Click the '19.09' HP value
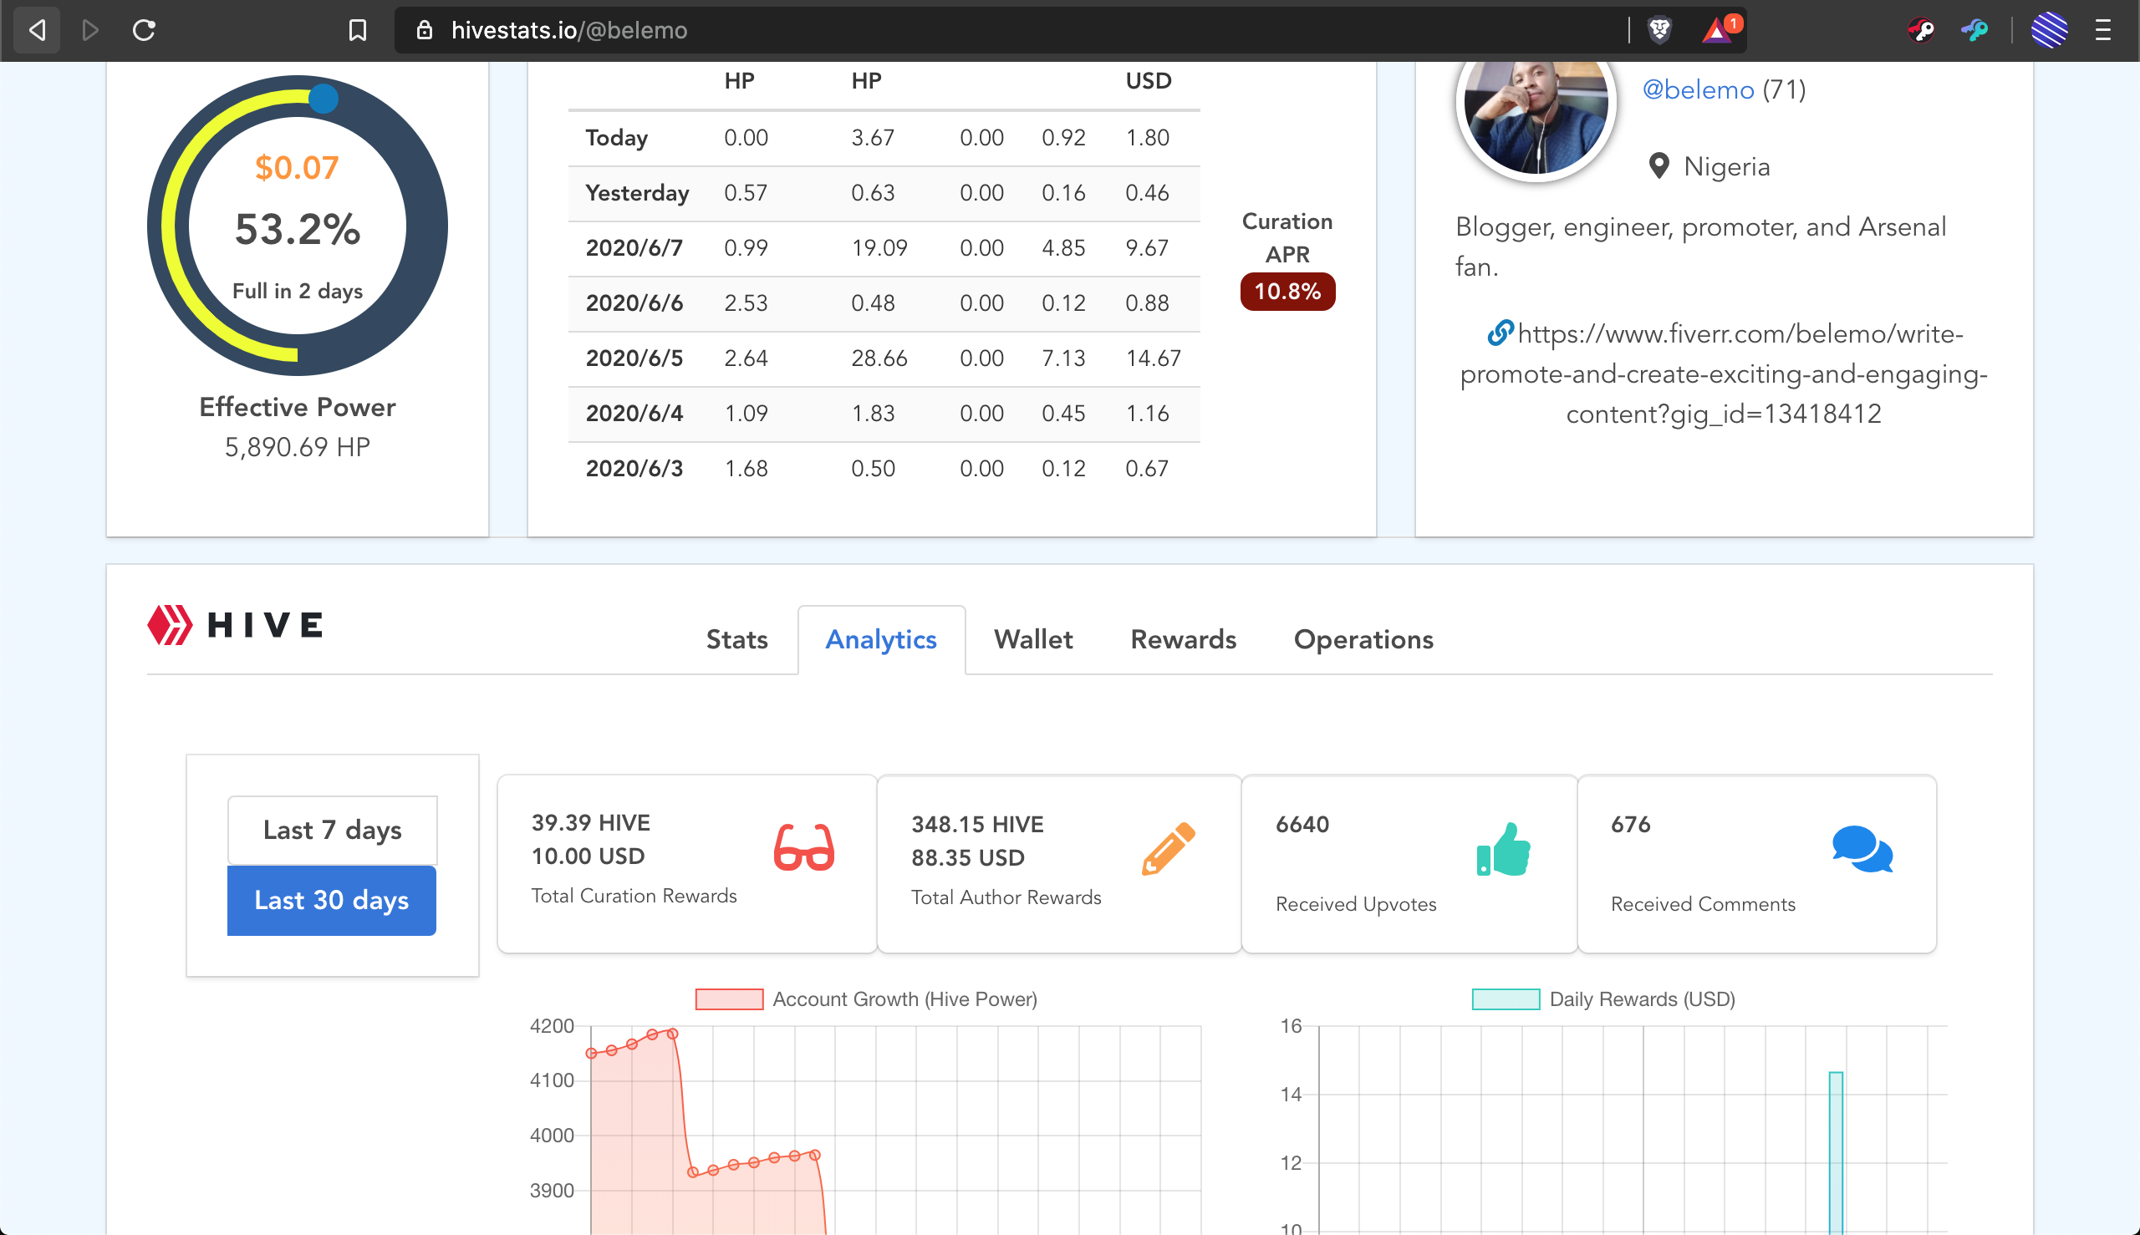Screen dimensions: 2140x1235 click(879, 247)
